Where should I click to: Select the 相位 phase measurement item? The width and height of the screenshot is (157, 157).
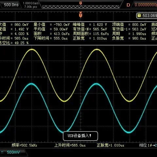click(x=148, y=145)
